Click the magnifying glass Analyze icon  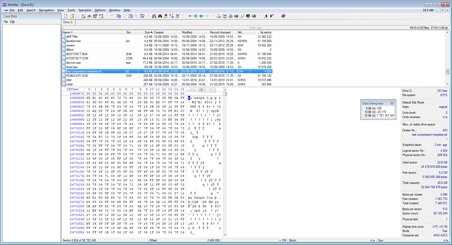click(x=242, y=16)
